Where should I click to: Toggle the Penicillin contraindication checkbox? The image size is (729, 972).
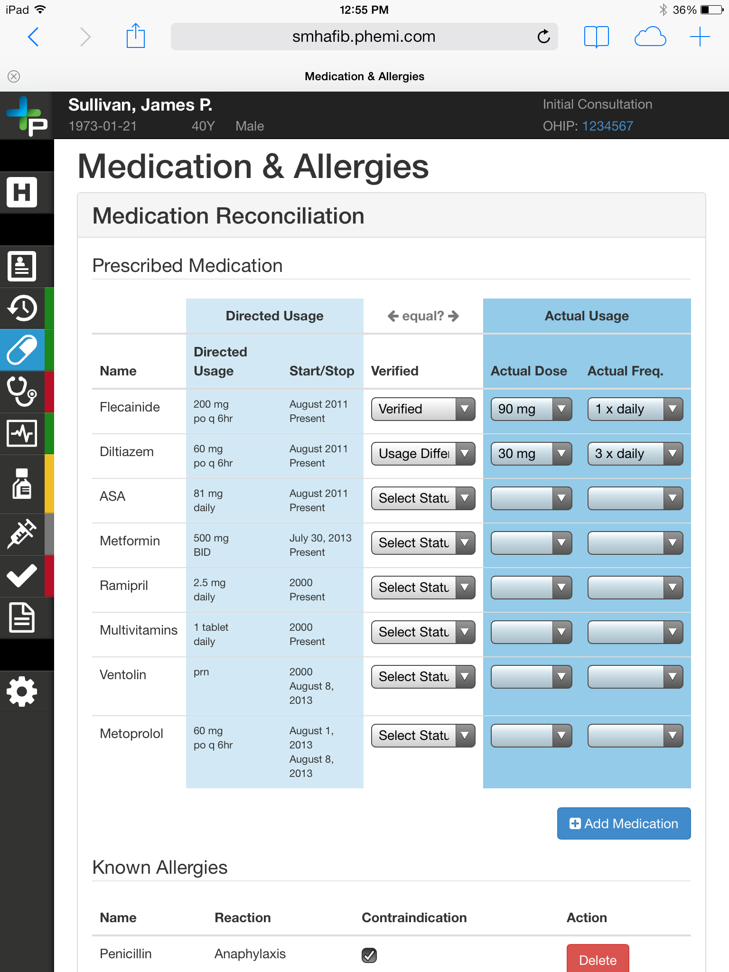point(369,955)
